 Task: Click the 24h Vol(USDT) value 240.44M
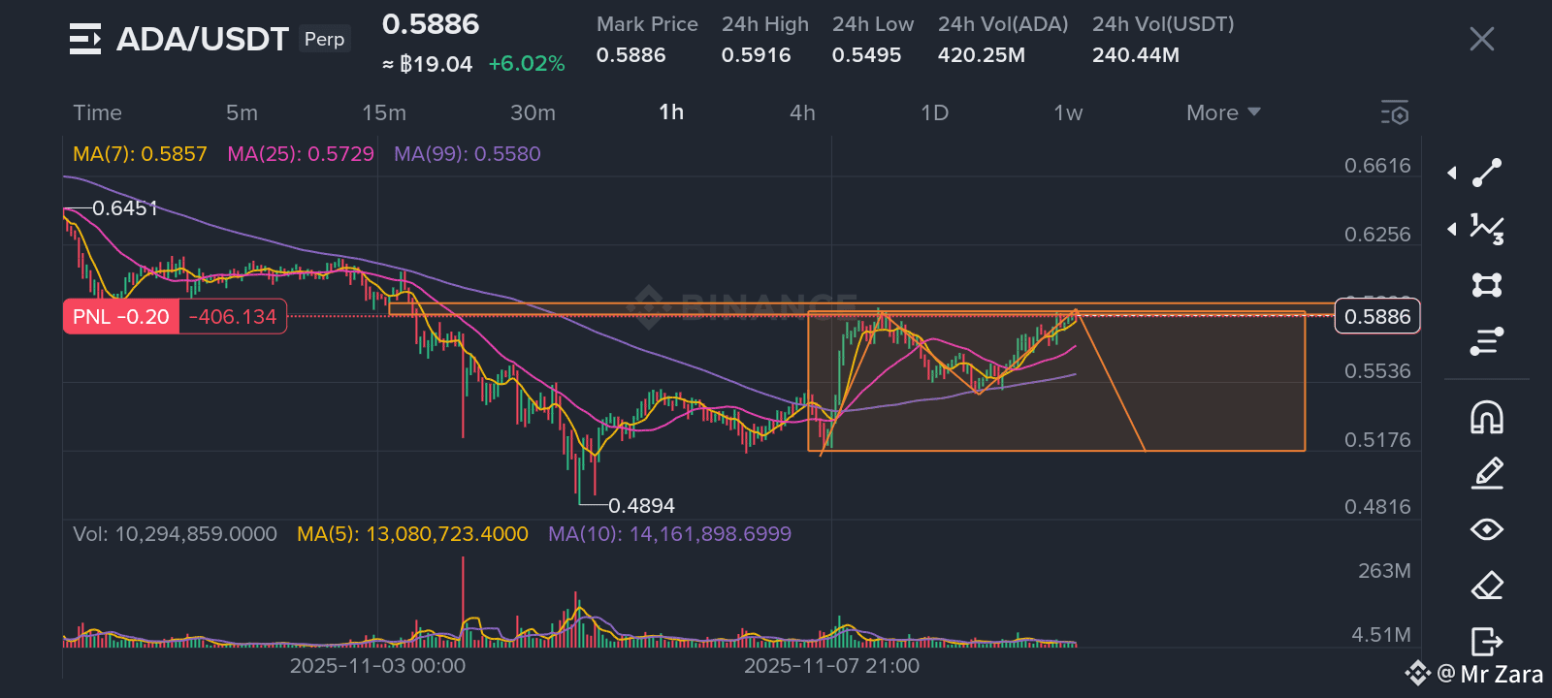pyautogui.click(x=1136, y=55)
